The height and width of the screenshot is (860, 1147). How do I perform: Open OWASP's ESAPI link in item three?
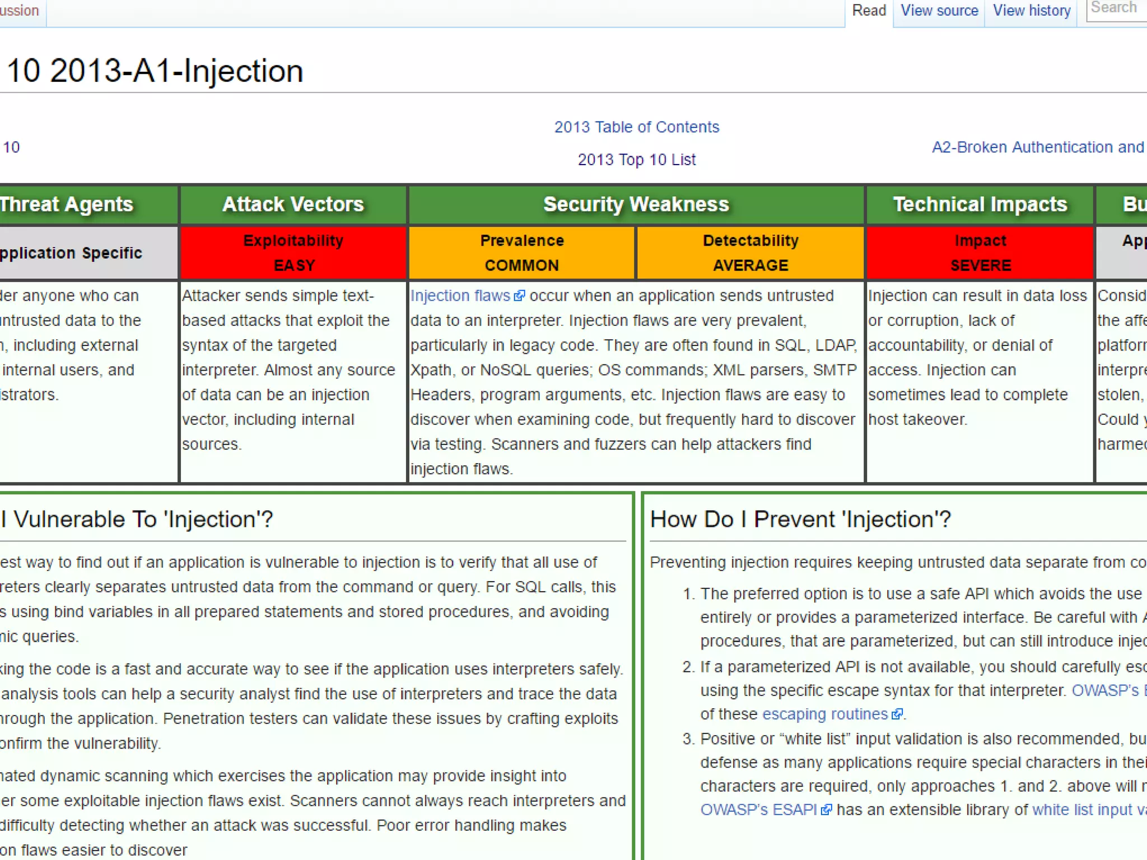click(x=758, y=810)
